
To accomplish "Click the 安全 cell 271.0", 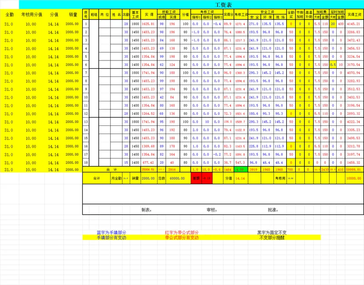I will 254,24.
